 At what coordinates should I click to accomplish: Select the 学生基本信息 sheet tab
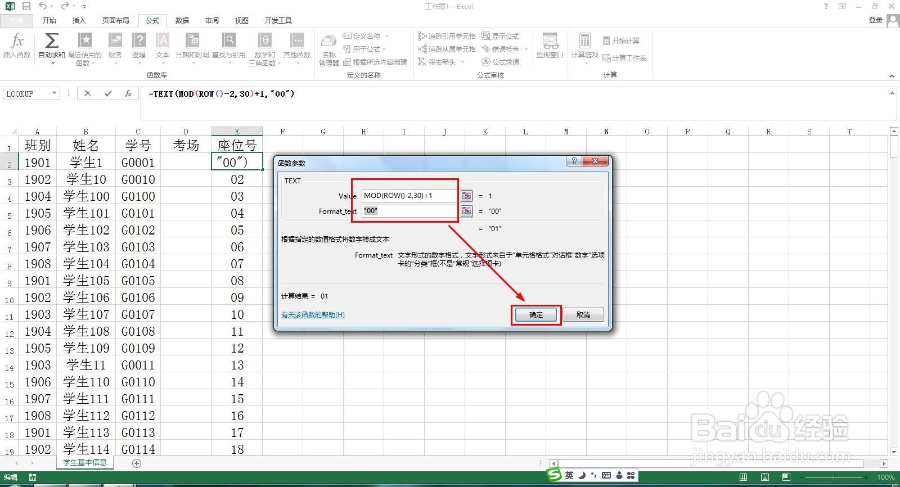tap(85, 463)
